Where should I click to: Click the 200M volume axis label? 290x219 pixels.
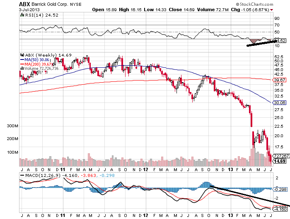(x=12, y=138)
